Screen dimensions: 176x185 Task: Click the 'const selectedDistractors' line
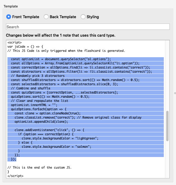64,84
